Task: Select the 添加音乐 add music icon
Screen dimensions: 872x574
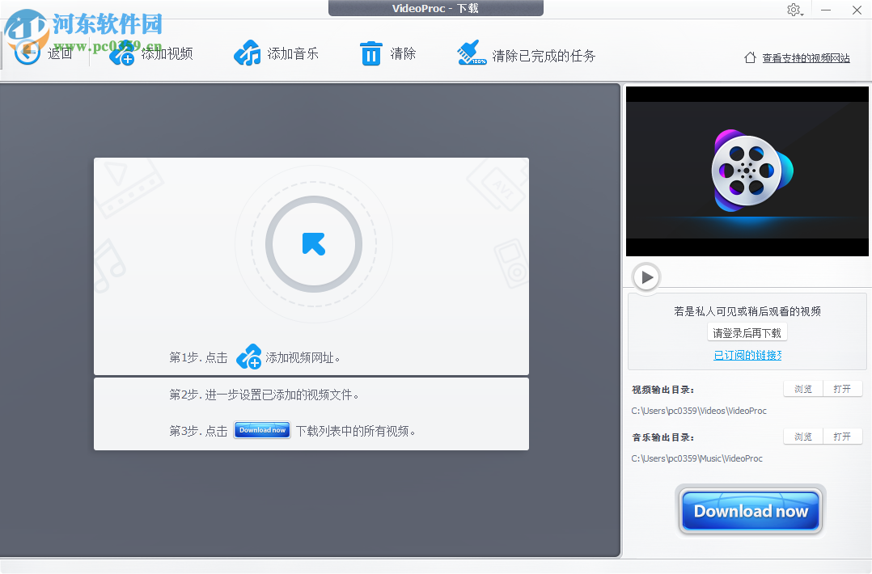Action: 247,51
